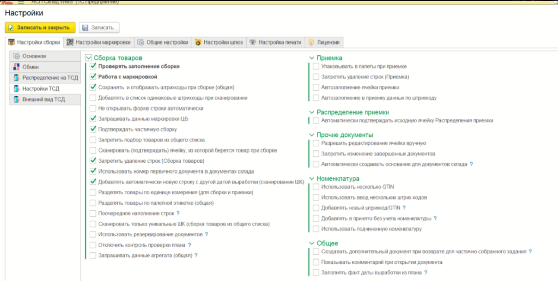Screen dimensions: 558x281
Task: Open Основное section in sidebar
Action: click(45, 56)
